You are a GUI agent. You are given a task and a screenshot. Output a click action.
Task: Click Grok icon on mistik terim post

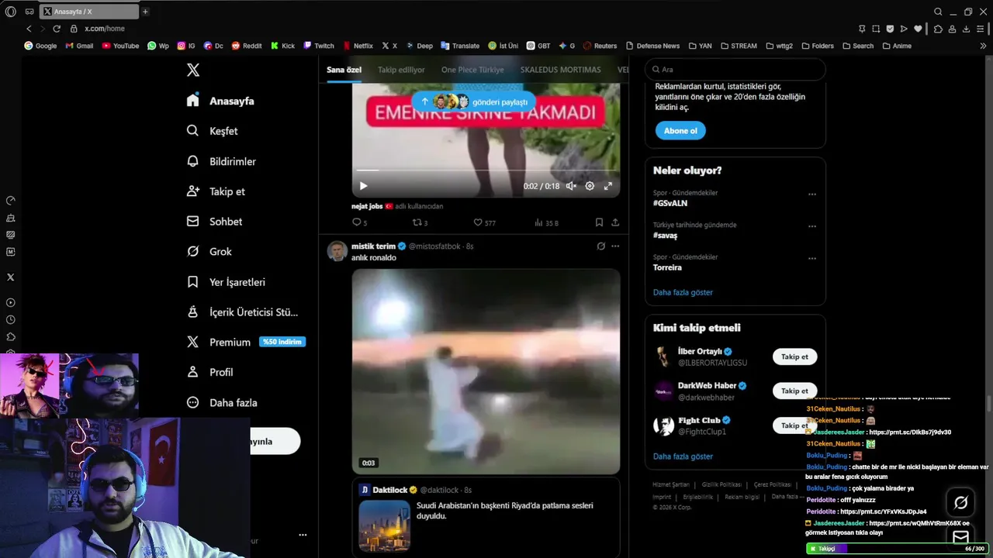[600, 246]
